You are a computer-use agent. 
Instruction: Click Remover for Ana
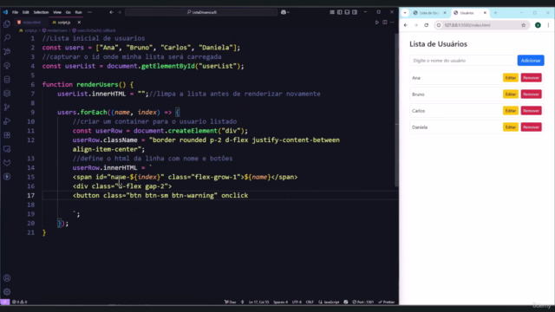click(531, 78)
